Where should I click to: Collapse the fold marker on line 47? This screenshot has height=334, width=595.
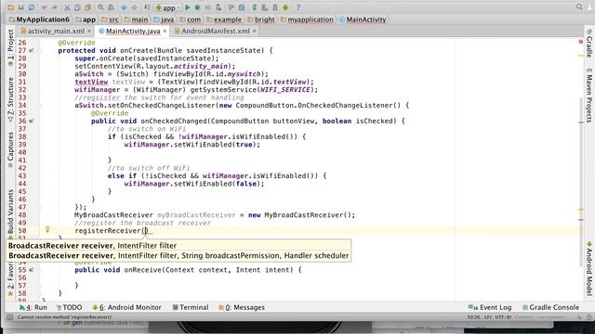pos(39,208)
